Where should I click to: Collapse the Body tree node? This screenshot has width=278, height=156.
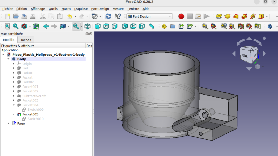pyautogui.click(x=9, y=59)
